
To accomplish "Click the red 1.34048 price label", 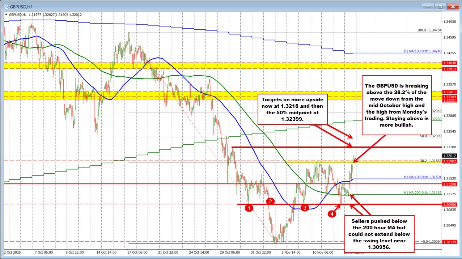I will 450,63.
